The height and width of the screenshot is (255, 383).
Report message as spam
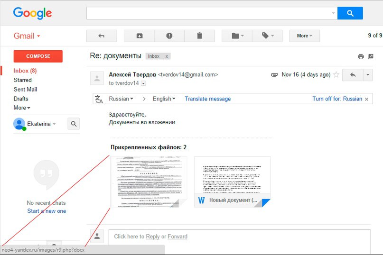click(169, 36)
